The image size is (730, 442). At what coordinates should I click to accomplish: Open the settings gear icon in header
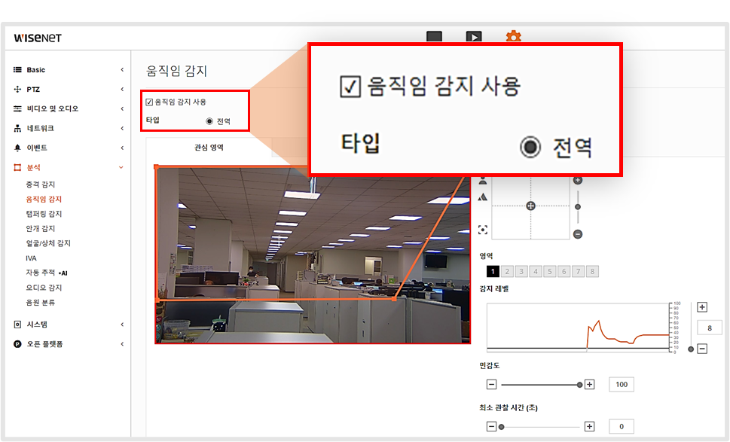click(513, 36)
